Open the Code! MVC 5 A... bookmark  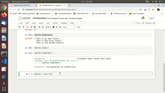pyautogui.click(x=82, y=13)
